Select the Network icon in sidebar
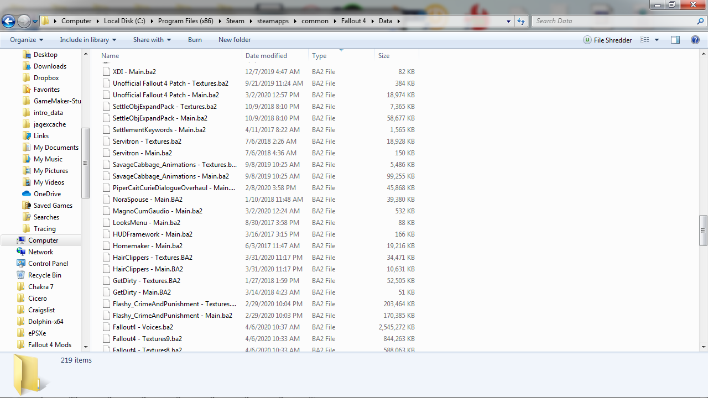The height and width of the screenshot is (398, 708). click(x=21, y=252)
